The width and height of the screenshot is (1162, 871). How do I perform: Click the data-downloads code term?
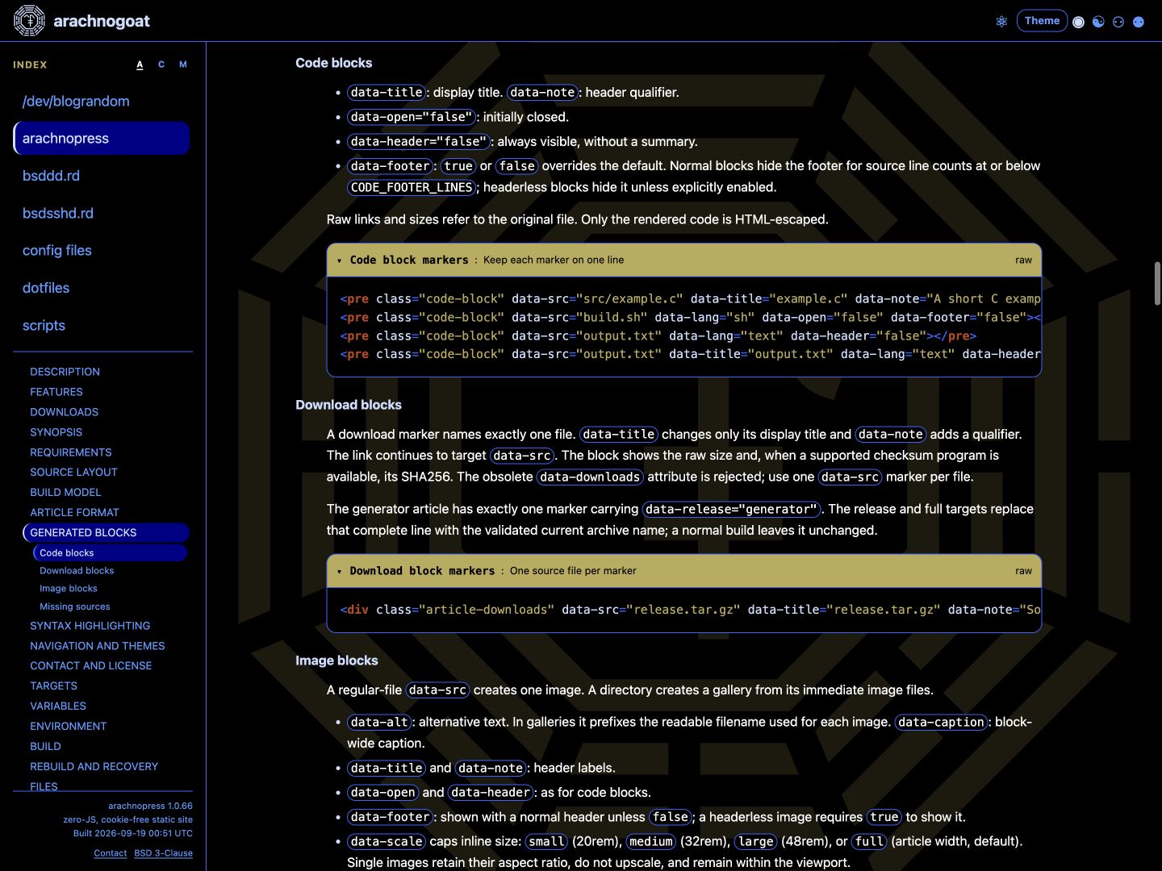tap(590, 477)
